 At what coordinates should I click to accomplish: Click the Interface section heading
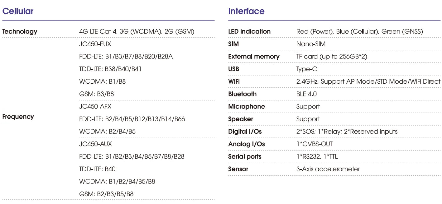[246, 11]
